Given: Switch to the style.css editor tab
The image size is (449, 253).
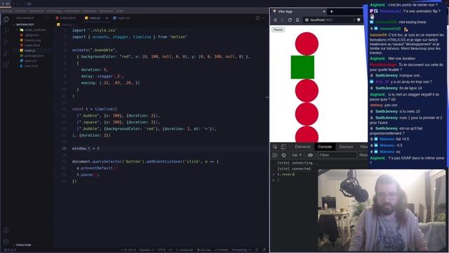Looking at the screenshot, I should (121, 18).
